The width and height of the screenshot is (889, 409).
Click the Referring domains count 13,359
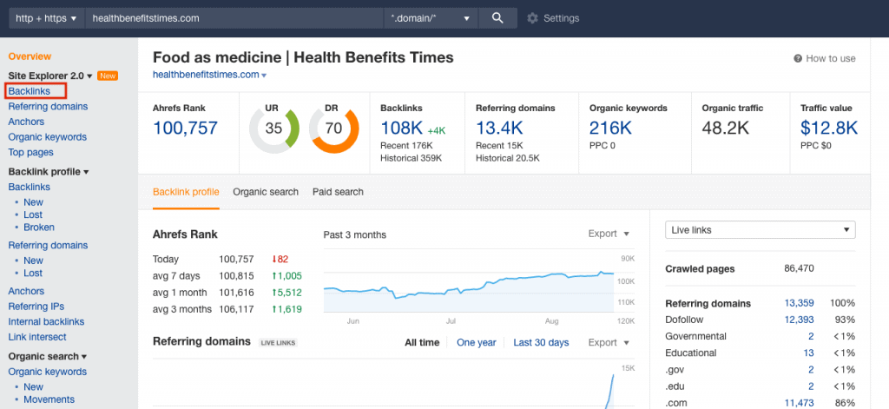coord(800,303)
